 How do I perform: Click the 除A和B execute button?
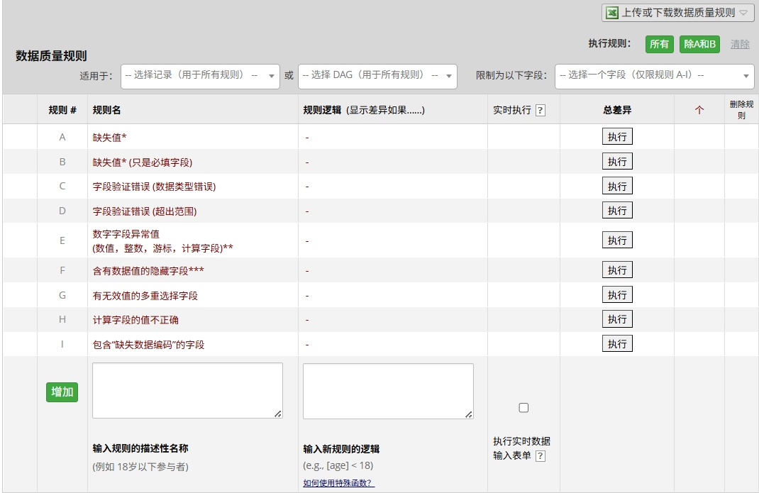(x=699, y=44)
